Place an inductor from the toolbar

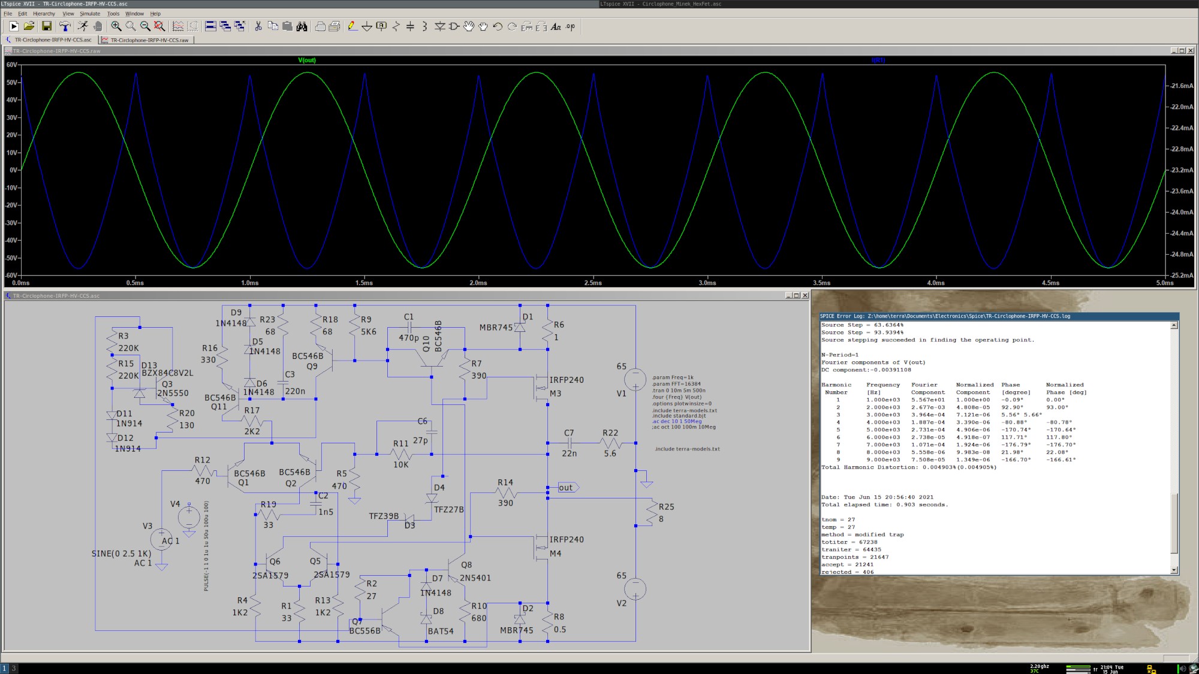pos(424,26)
